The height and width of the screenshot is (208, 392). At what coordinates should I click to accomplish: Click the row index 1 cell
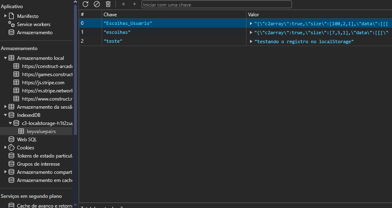91,32
